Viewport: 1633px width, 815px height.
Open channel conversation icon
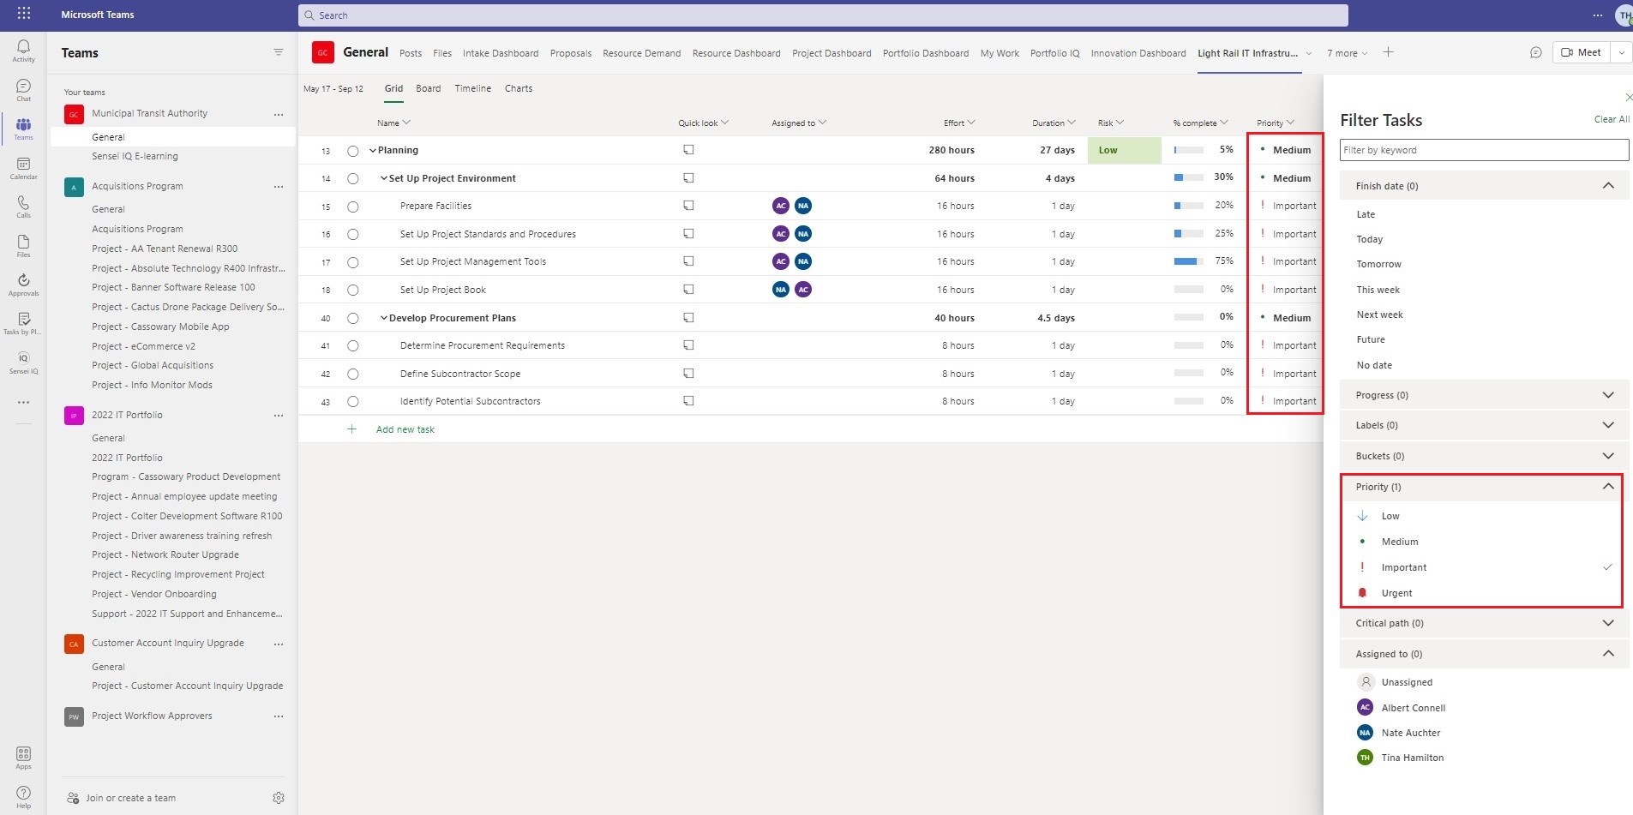1535,52
